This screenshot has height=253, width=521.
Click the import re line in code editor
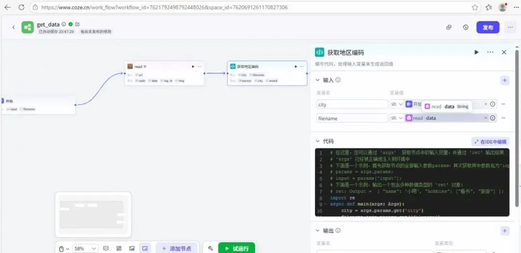[342, 198]
